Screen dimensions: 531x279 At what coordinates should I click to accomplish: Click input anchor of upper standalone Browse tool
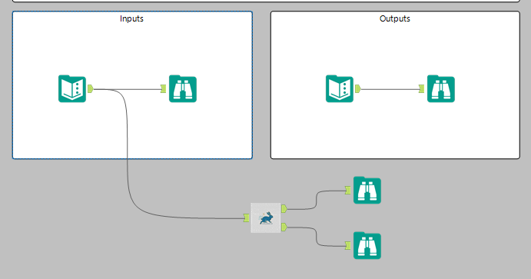click(x=348, y=190)
